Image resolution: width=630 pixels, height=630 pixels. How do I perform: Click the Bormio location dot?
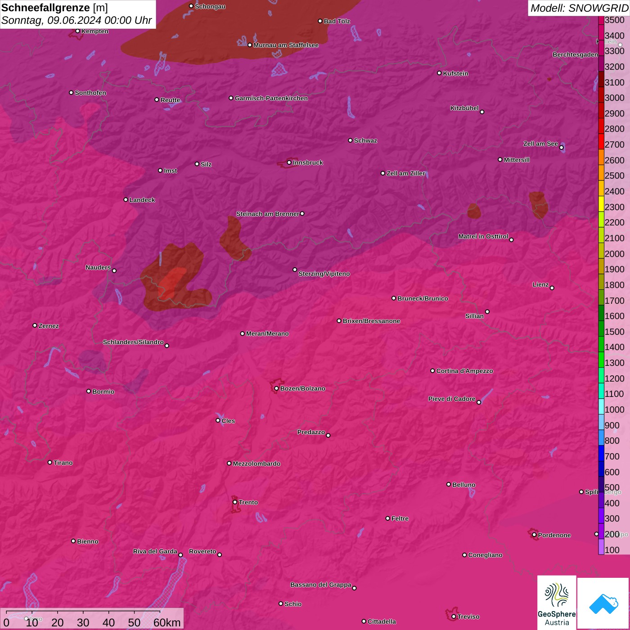click(x=89, y=391)
